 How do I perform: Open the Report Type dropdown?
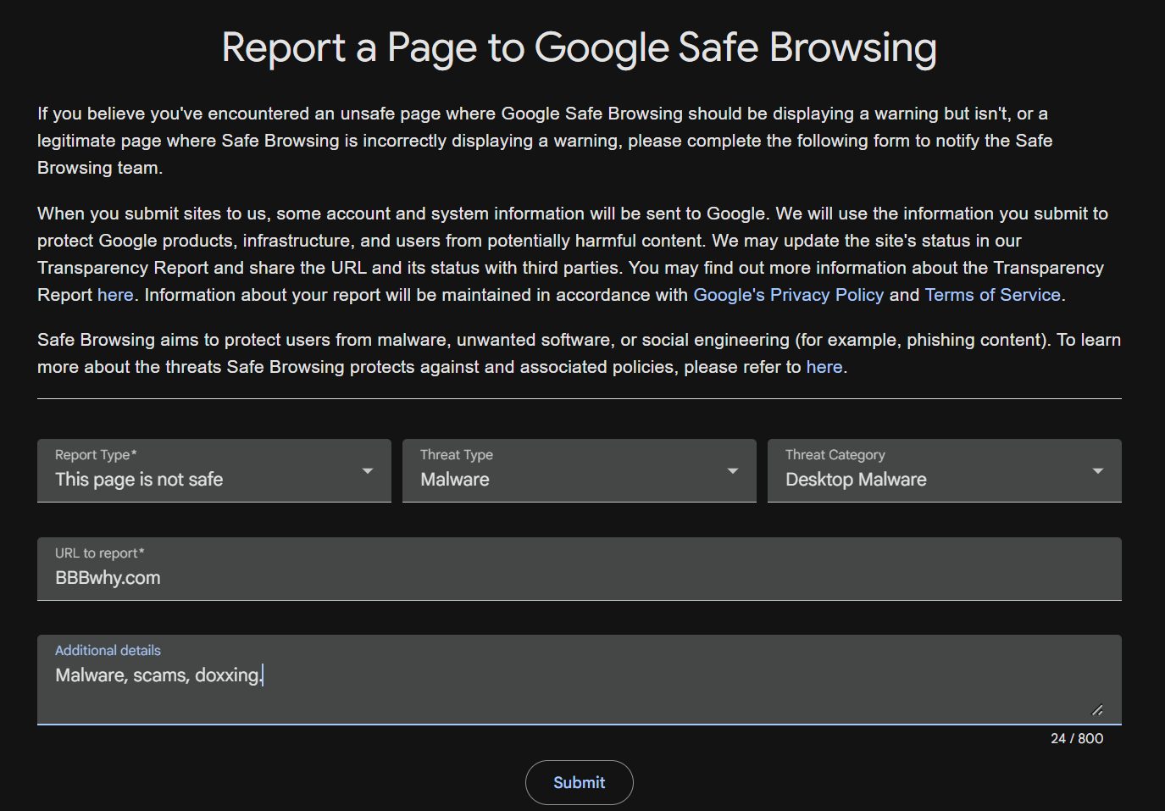point(214,470)
